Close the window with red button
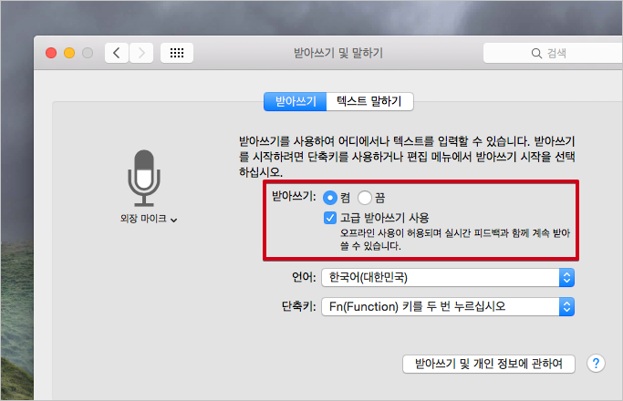Viewport: 623px width, 401px height. pyautogui.click(x=51, y=53)
